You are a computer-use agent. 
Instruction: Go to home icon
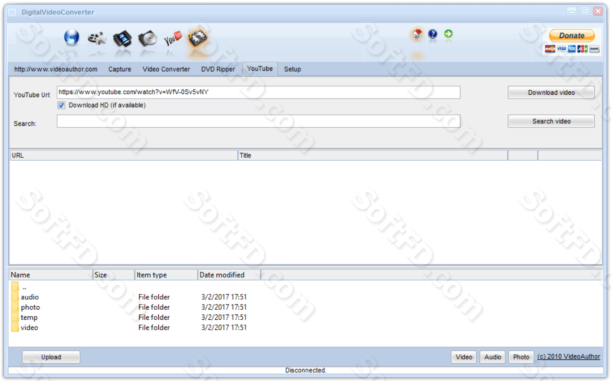[417, 34]
